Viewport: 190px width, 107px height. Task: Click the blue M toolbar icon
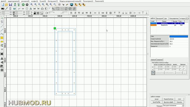pos(15,9)
